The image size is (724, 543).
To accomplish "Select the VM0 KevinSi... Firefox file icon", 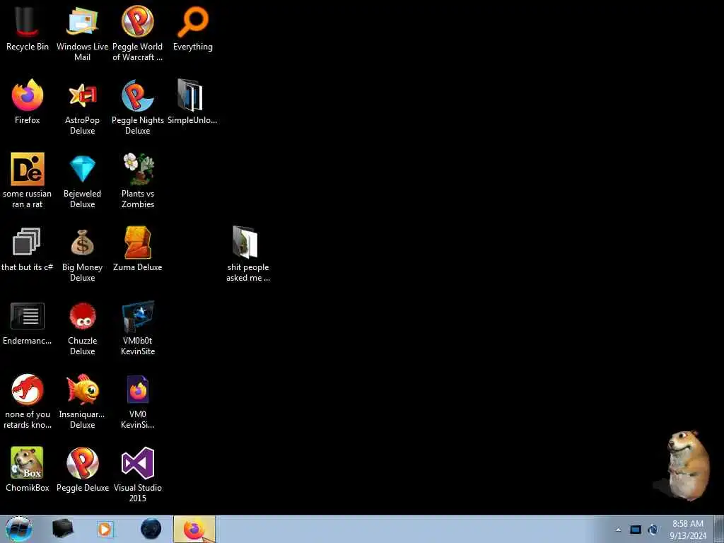I will pyautogui.click(x=138, y=390).
